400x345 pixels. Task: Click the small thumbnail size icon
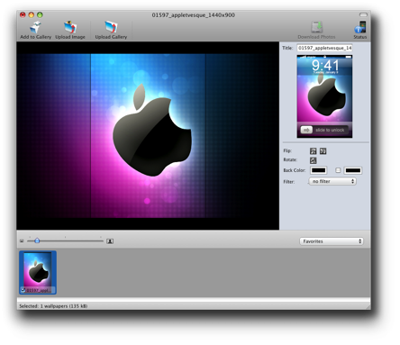point(22,241)
